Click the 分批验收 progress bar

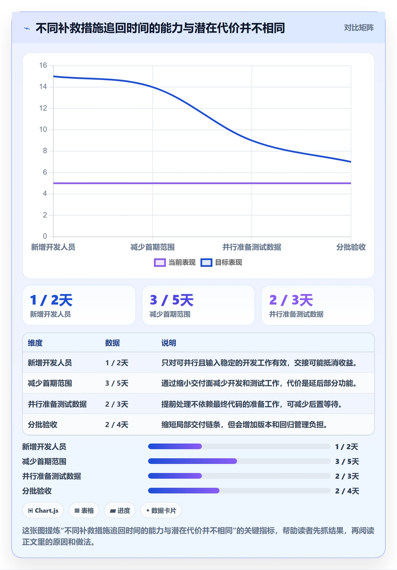point(239,491)
